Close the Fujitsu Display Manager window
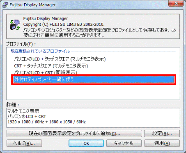 click(176, 3)
